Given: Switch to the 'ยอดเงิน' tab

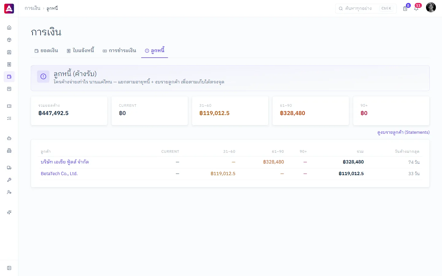Looking at the screenshot, I should tap(46, 51).
